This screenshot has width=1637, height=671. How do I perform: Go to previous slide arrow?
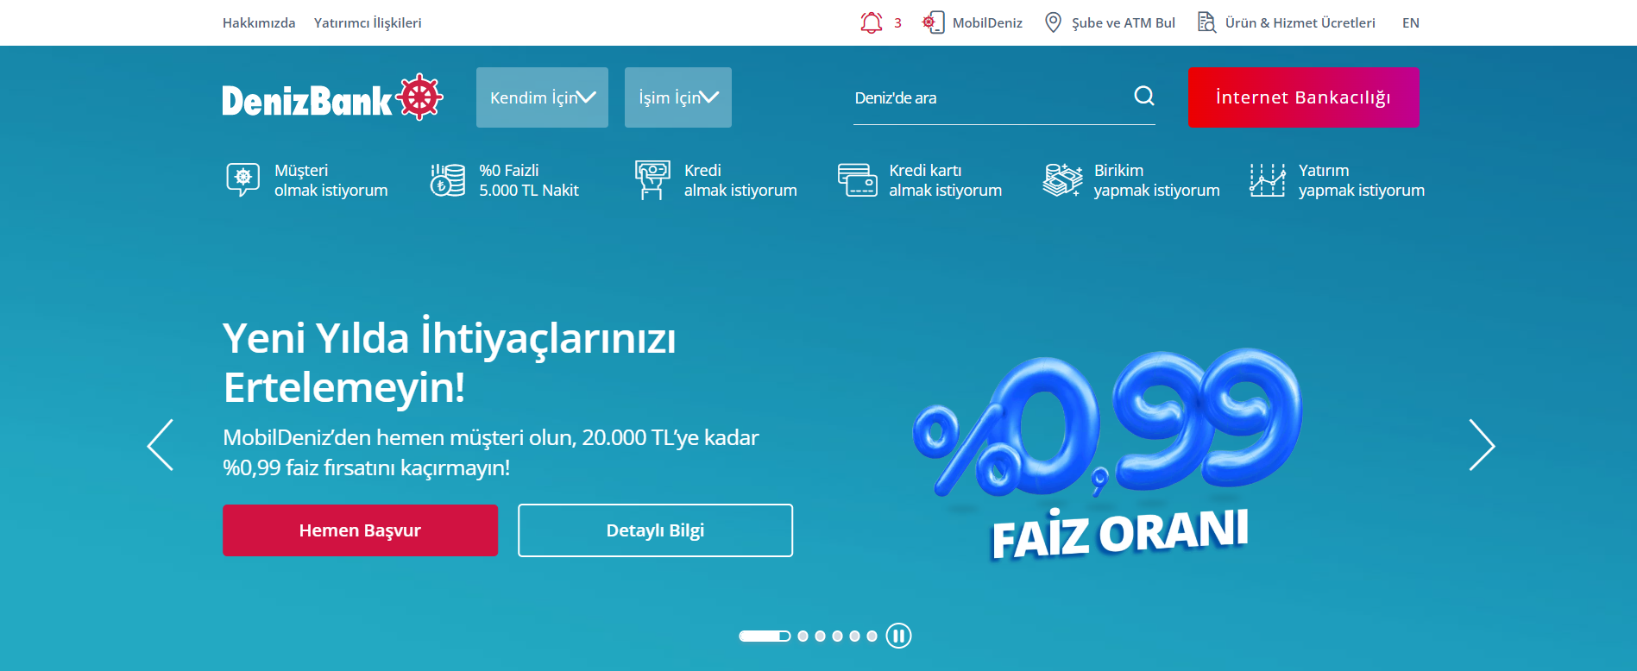(x=161, y=445)
